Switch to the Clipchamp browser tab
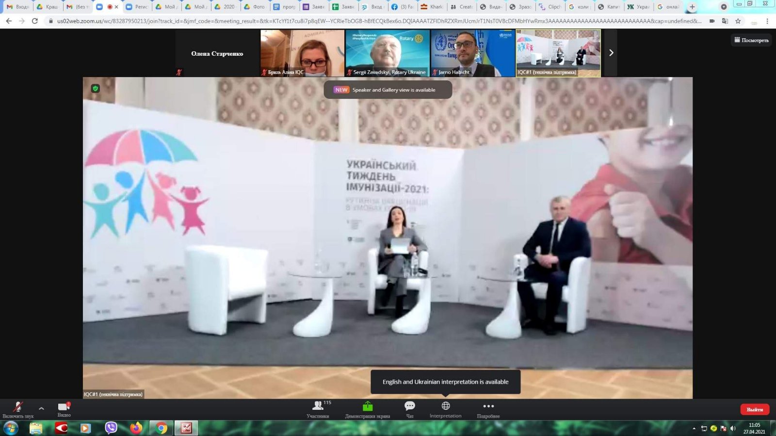 [550, 7]
